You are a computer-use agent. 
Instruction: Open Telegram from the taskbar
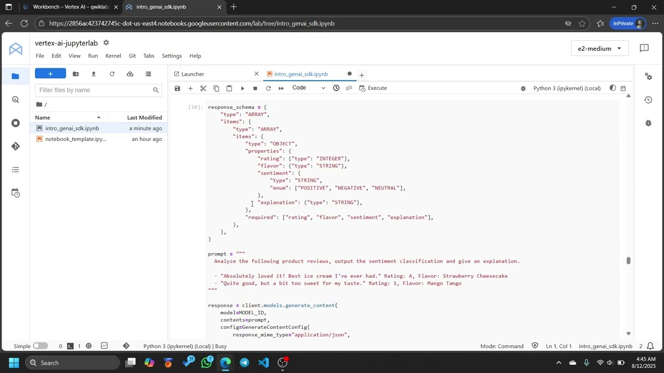(244, 363)
